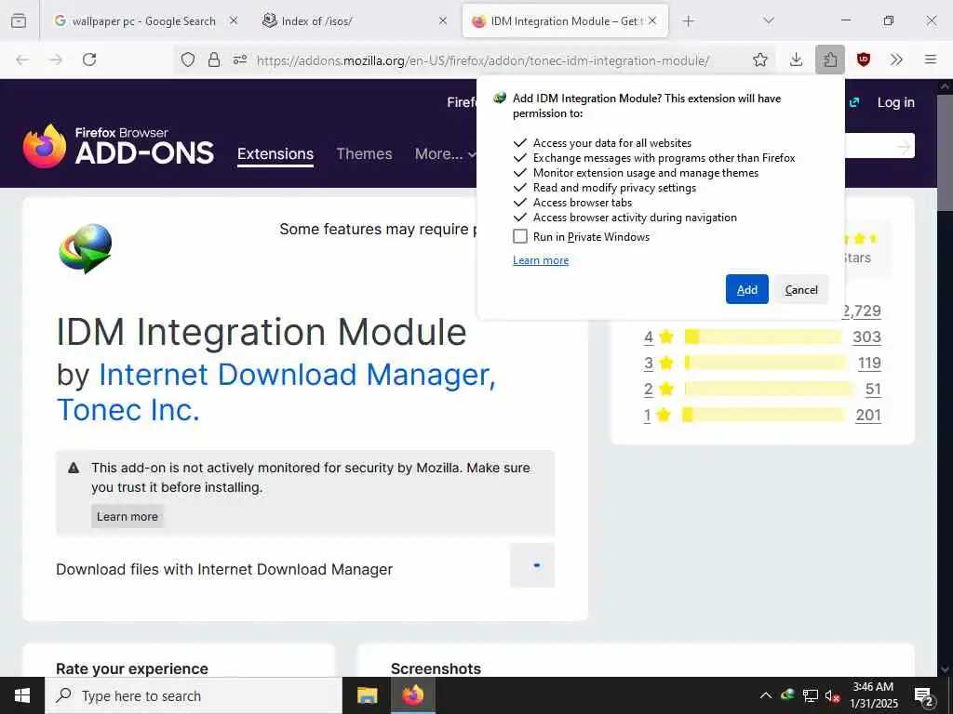Screen dimensions: 953x714
Task: Reload the page with refresh icon
Action: (x=89, y=59)
